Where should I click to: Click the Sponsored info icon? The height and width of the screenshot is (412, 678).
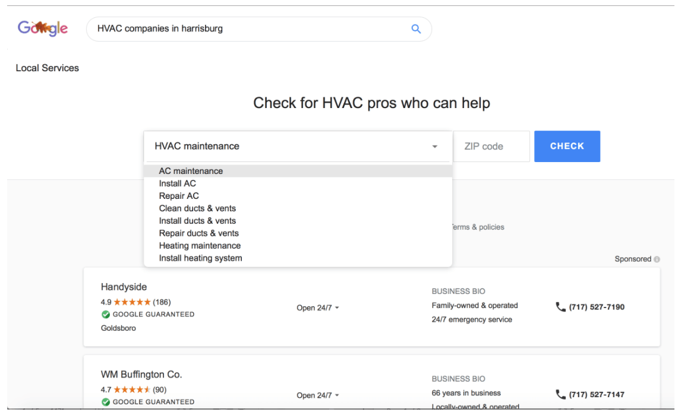[x=657, y=259]
